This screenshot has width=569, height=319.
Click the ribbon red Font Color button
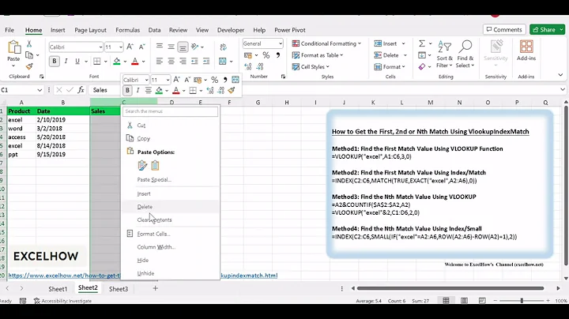tap(135, 62)
